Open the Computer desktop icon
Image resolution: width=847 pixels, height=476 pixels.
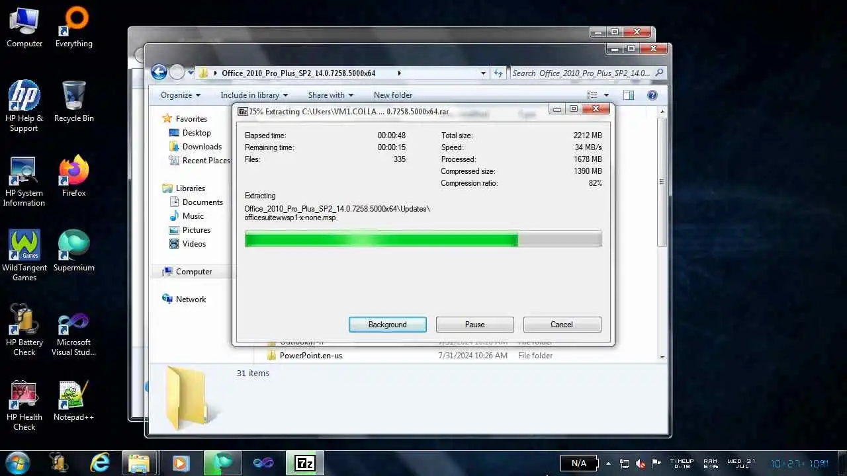tap(24, 27)
